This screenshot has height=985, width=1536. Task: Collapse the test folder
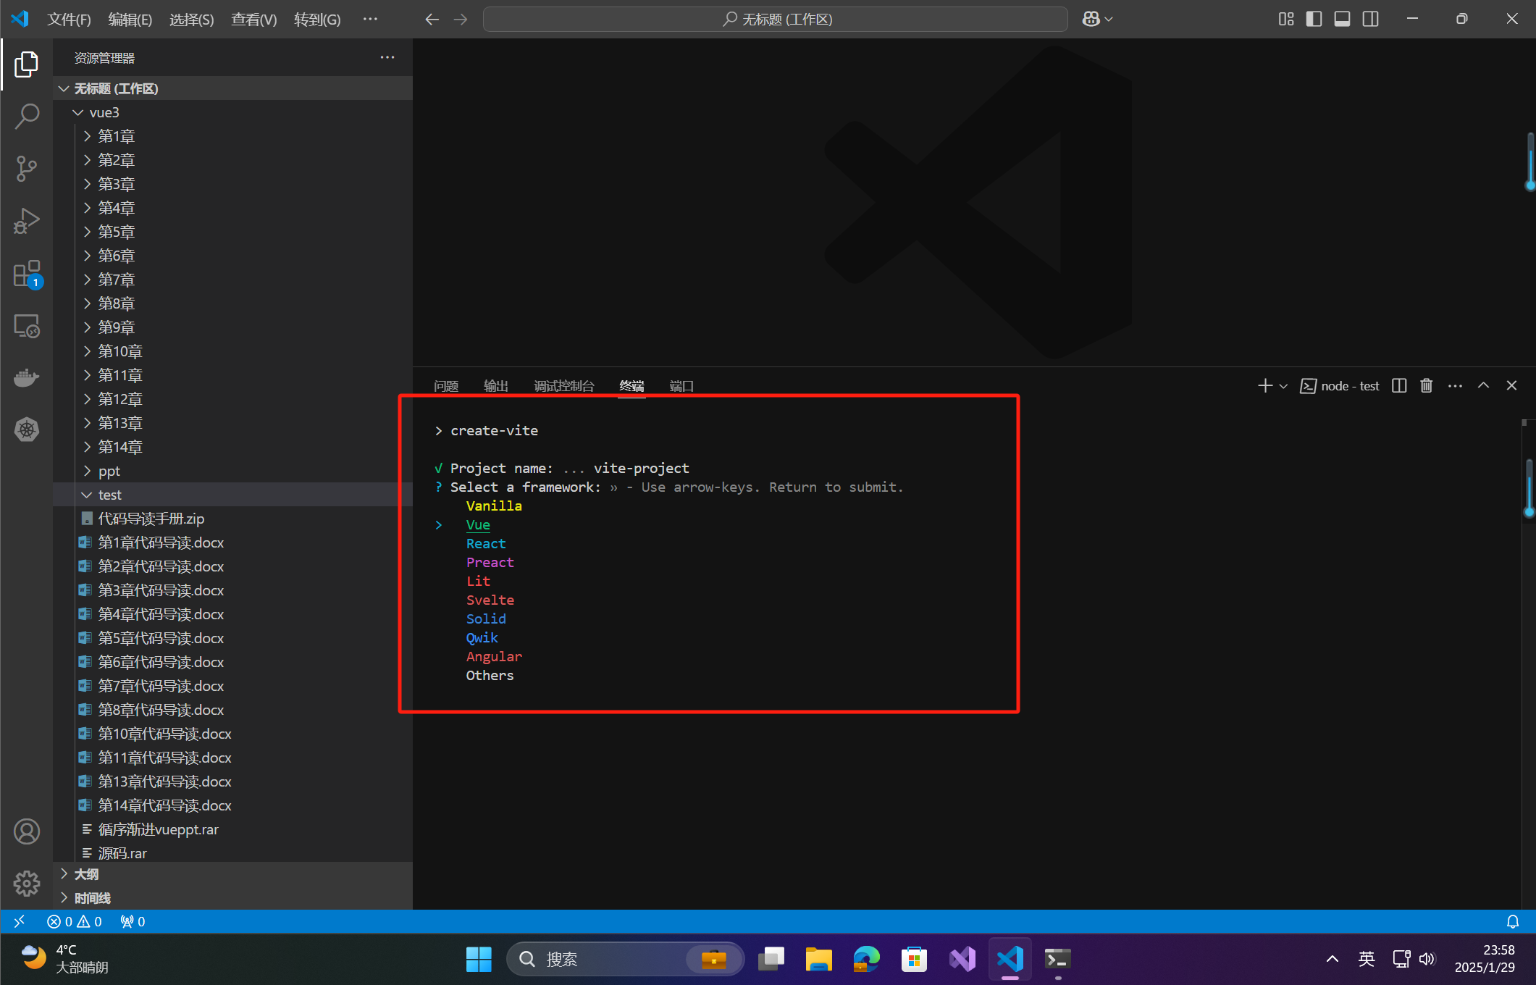pyautogui.click(x=109, y=495)
